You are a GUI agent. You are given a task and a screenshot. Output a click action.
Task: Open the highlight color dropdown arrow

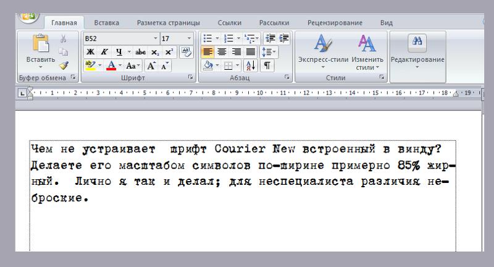100,66
